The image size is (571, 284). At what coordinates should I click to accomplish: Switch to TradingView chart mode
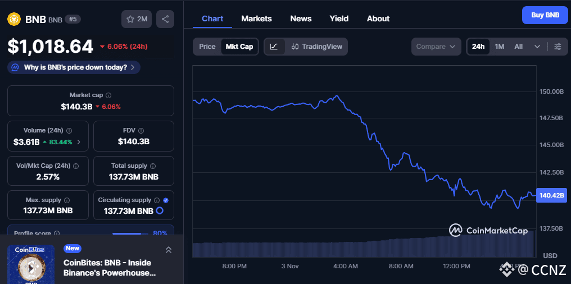pyautogui.click(x=317, y=47)
